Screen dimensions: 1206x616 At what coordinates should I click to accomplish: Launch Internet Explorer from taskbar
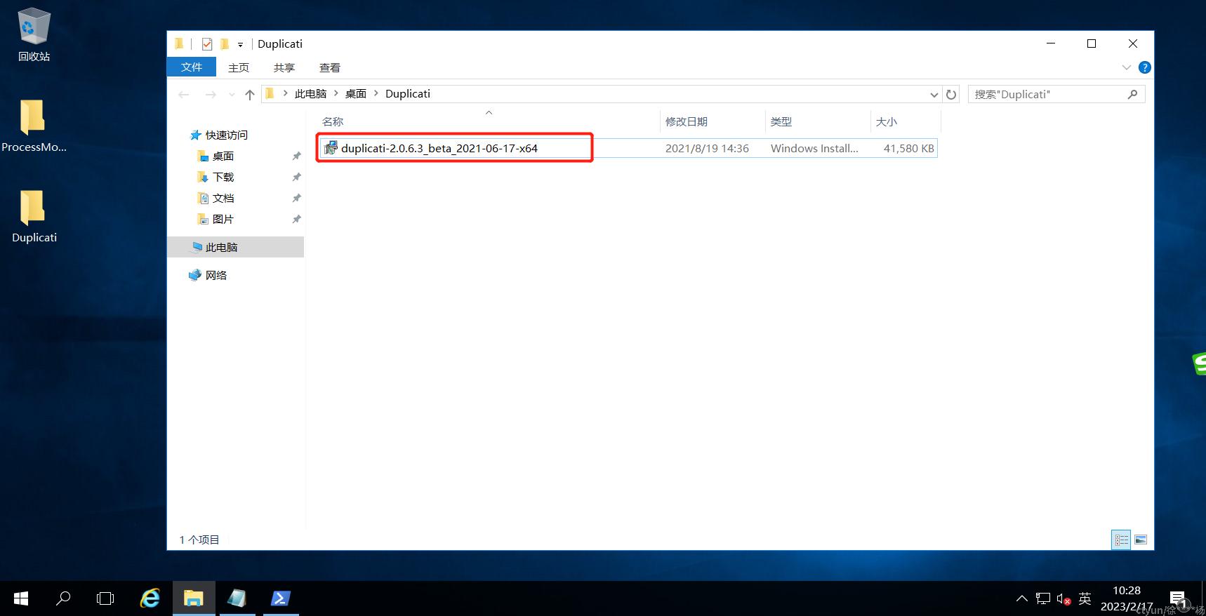pyautogui.click(x=150, y=598)
